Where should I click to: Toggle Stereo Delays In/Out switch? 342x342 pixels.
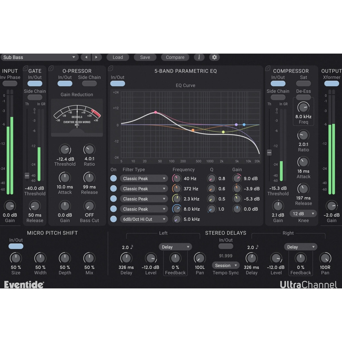[226, 246]
